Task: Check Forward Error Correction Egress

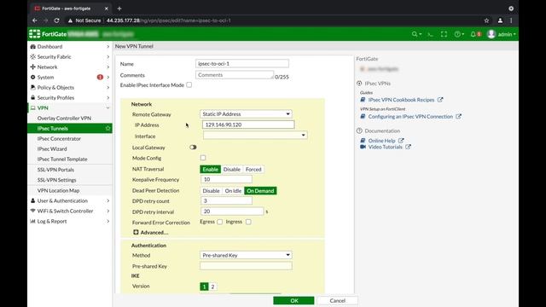Action: pyautogui.click(x=220, y=222)
